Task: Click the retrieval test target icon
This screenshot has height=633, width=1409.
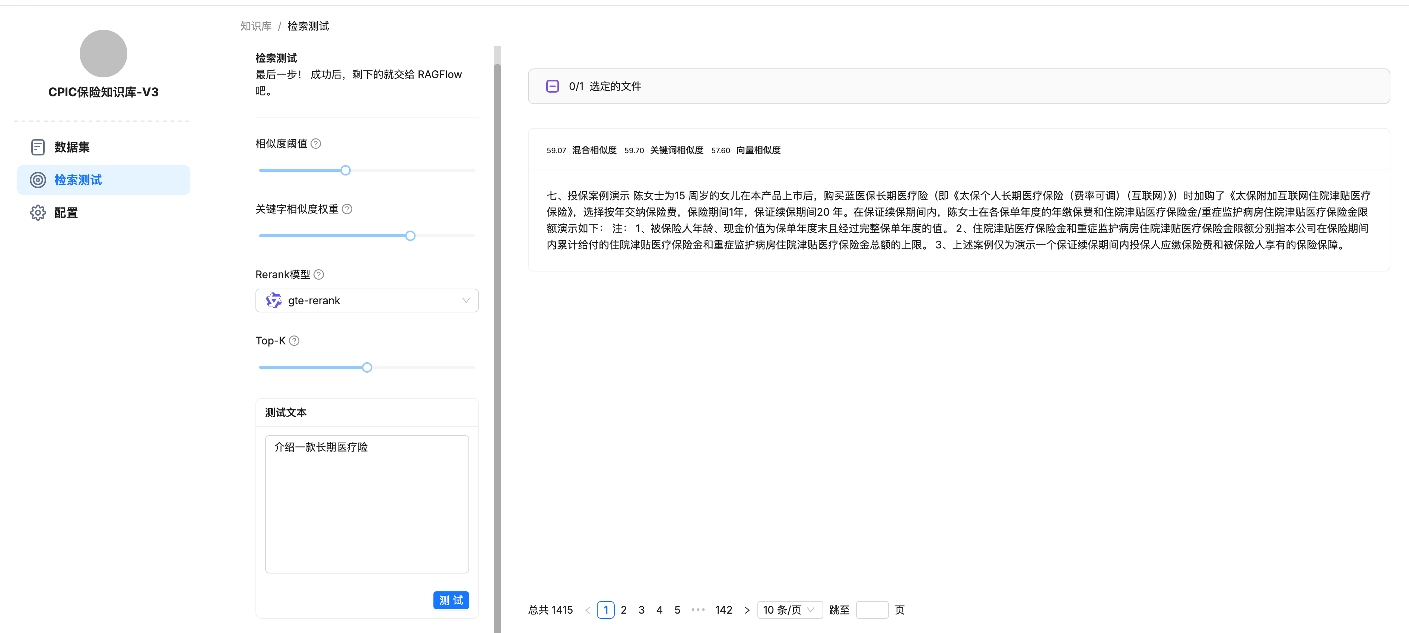Action: tap(38, 180)
